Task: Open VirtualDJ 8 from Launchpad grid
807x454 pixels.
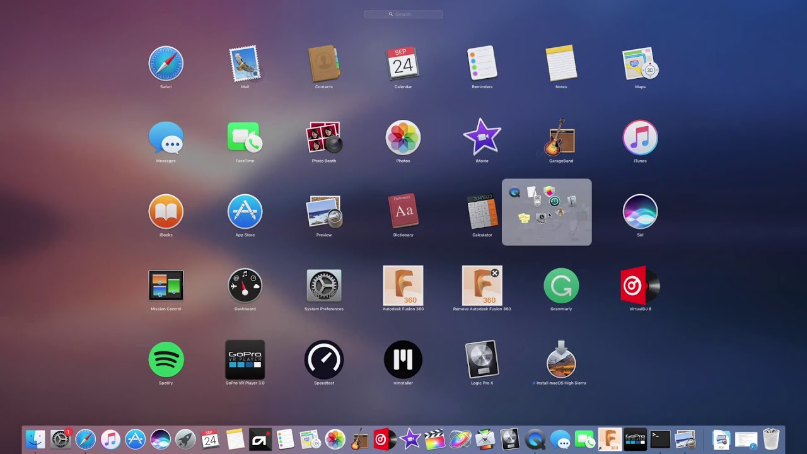Action: [x=640, y=285]
